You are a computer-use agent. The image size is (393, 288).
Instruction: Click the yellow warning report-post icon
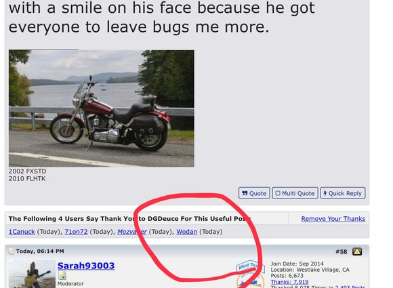coord(357,251)
